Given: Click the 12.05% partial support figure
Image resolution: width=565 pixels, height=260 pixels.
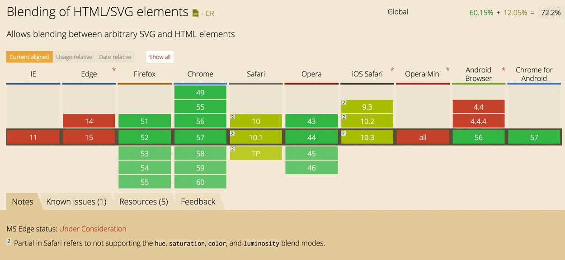Looking at the screenshot, I should [x=515, y=13].
